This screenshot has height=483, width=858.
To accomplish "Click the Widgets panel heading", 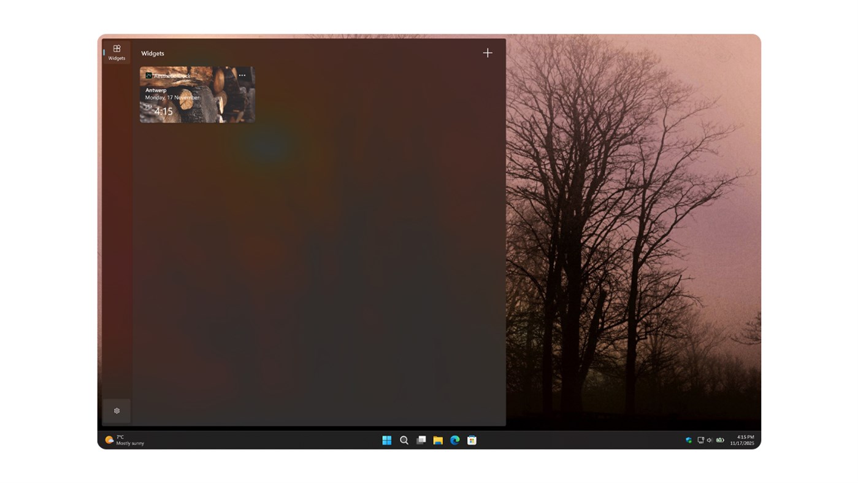I will (x=153, y=53).
